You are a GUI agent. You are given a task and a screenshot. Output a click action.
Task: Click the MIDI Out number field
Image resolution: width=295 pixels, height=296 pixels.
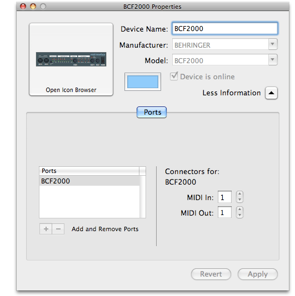(224, 212)
